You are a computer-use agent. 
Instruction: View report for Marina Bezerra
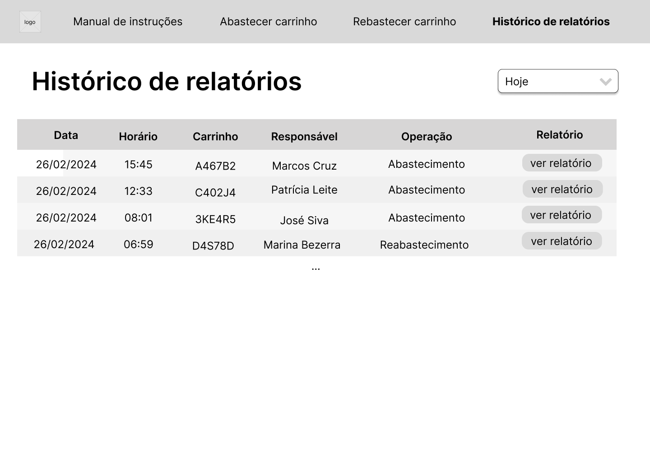tap(562, 241)
